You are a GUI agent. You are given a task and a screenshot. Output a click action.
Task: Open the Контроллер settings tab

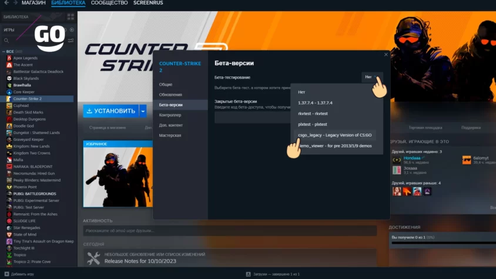(x=170, y=115)
